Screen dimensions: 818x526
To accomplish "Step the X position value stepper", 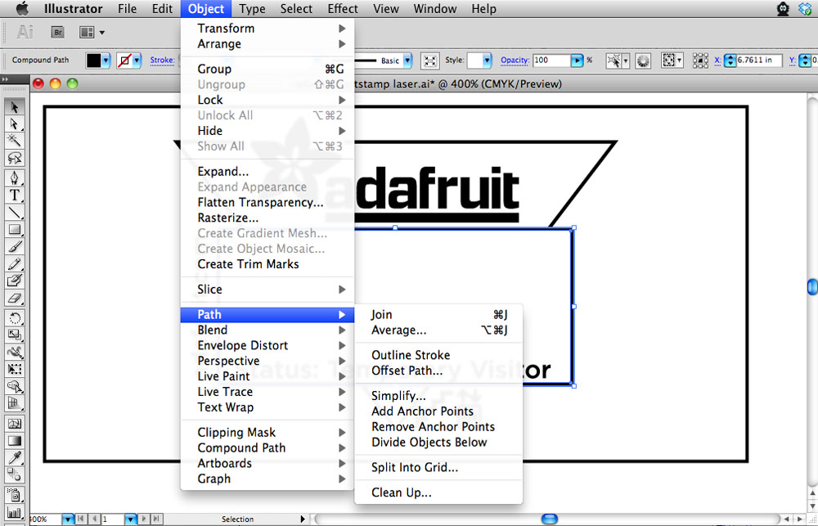I will tap(730, 61).
